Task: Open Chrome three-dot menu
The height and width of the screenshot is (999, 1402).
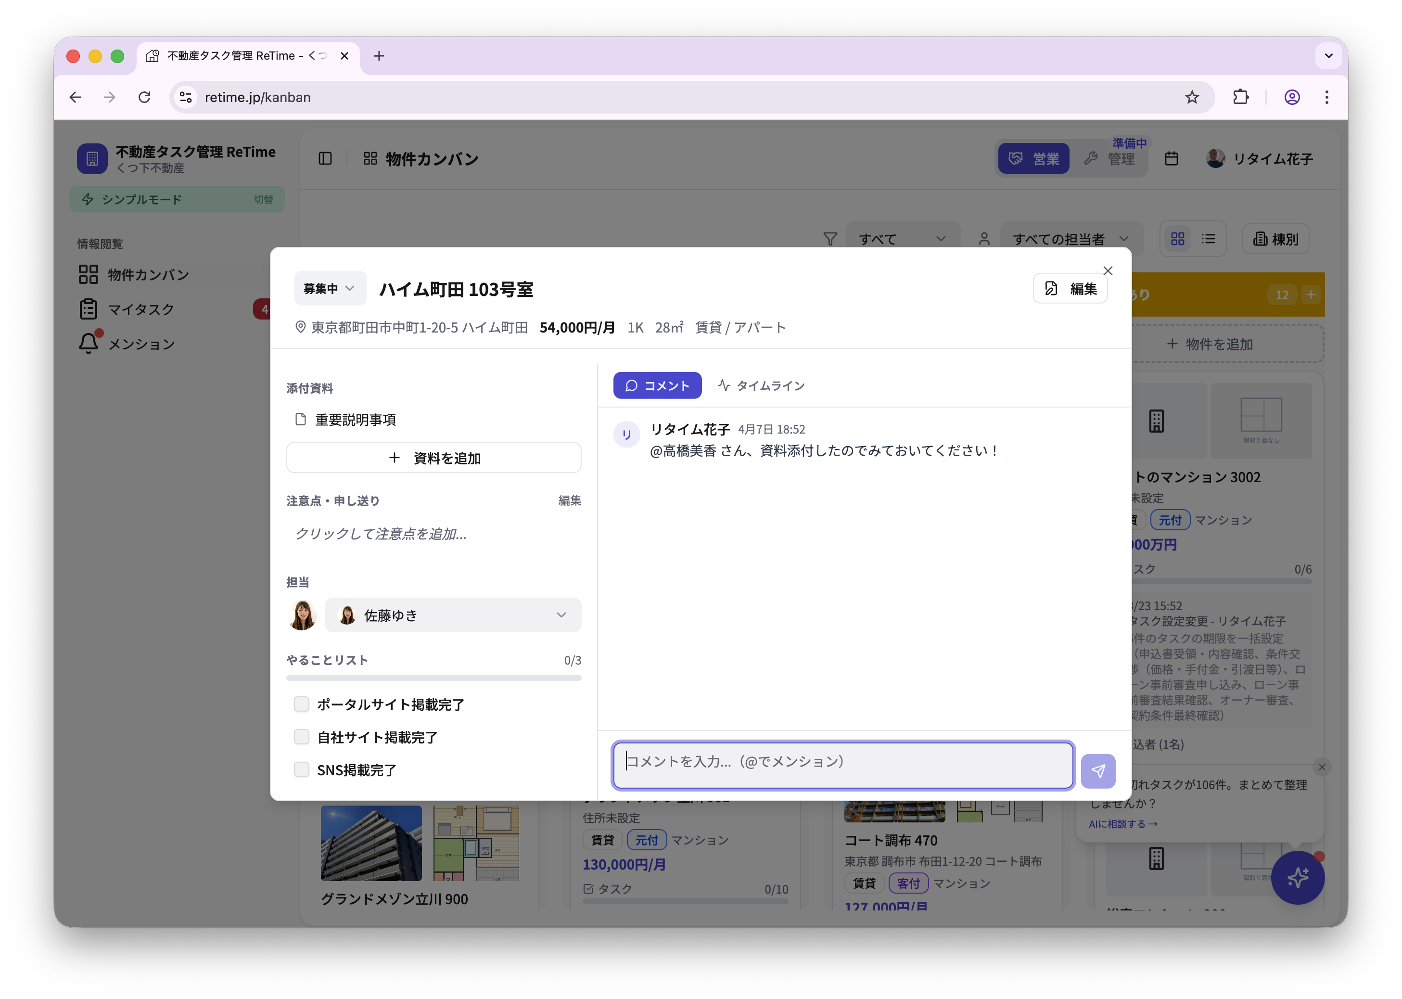Action: click(x=1326, y=97)
